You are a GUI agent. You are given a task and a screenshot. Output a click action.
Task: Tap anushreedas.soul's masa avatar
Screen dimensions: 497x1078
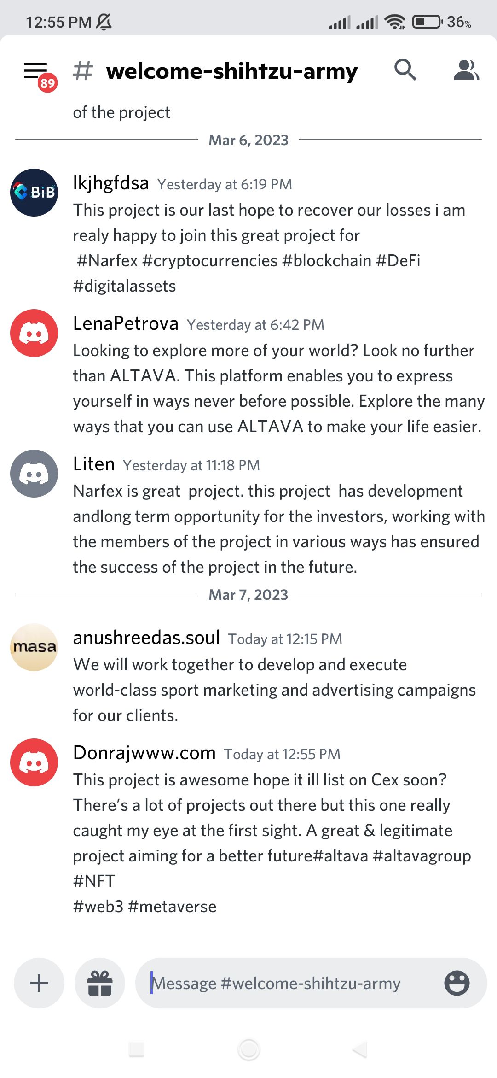(34, 647)
